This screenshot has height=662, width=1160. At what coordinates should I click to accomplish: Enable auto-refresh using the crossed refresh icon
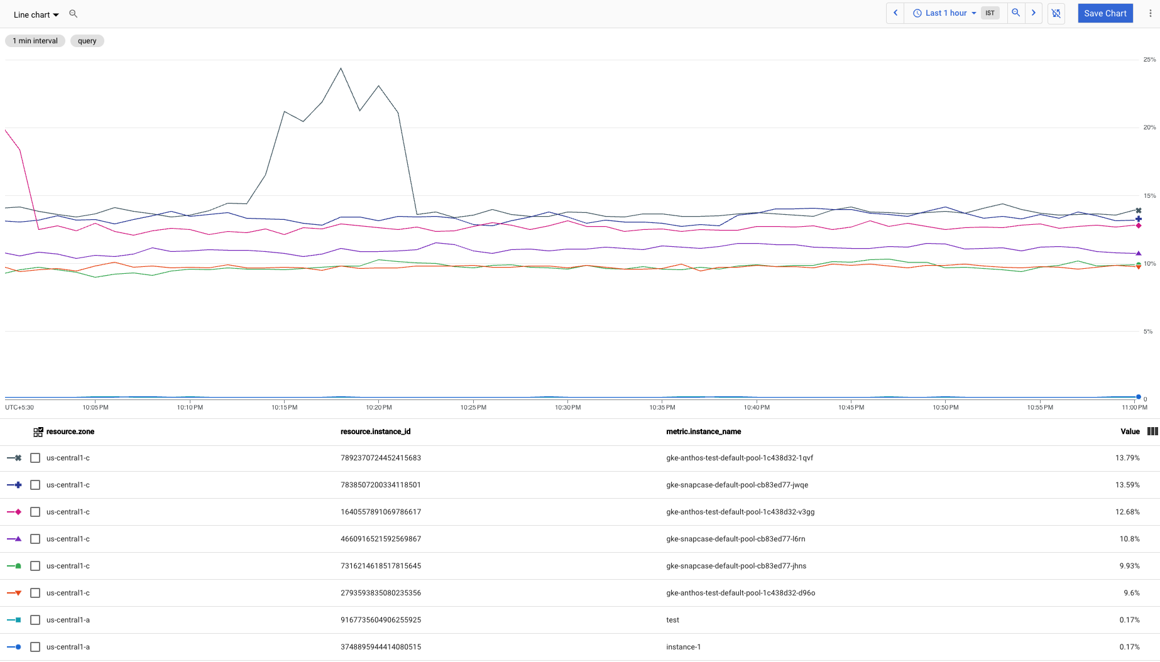point(1056,13)
